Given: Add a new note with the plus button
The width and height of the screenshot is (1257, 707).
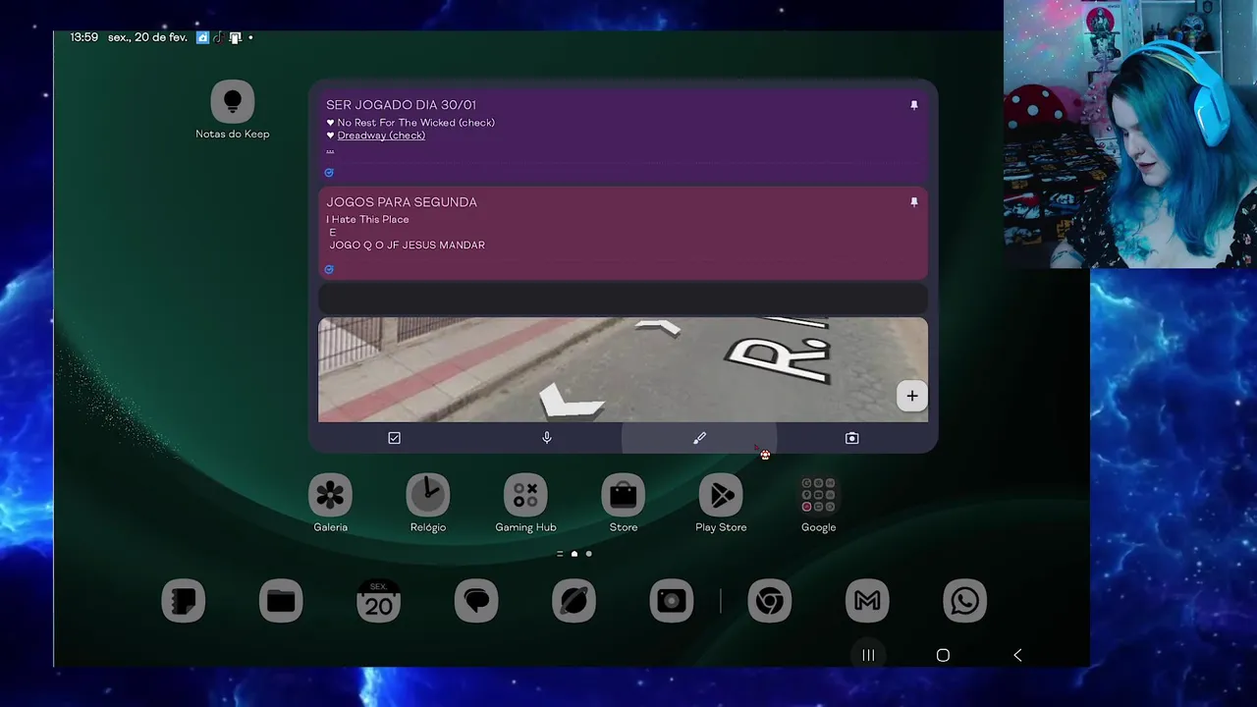Looking at the screenshot, I should tap(912, 396).
